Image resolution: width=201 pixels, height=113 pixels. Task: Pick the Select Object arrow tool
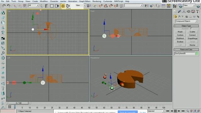(x=42, y=6)
